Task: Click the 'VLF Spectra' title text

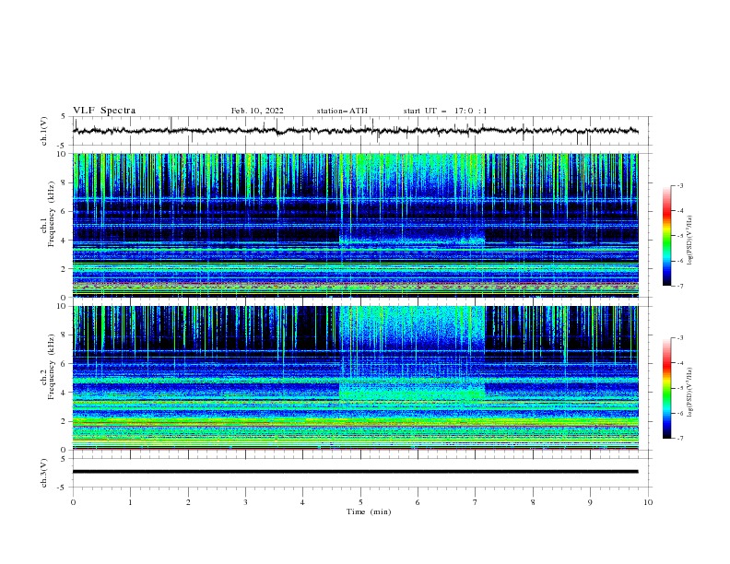Action: pos(104,111)
